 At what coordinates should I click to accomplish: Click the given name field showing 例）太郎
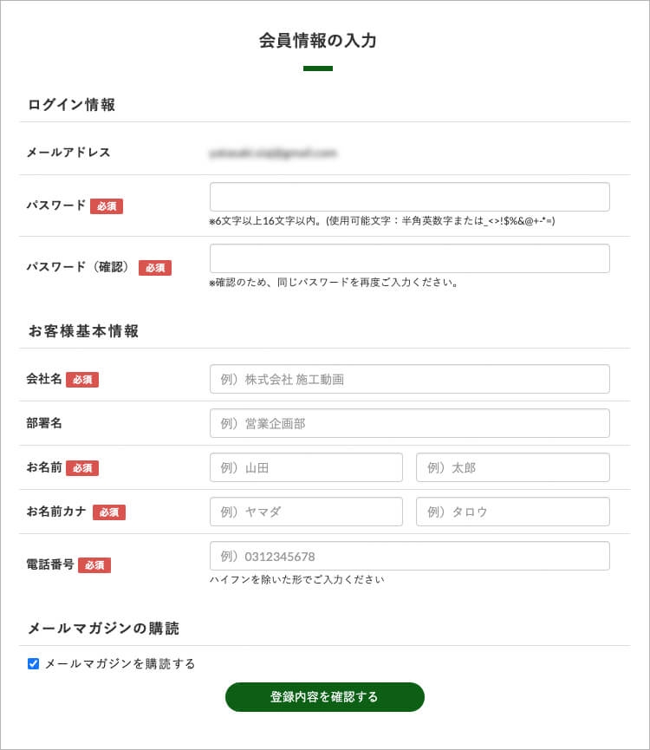(512, 467)
